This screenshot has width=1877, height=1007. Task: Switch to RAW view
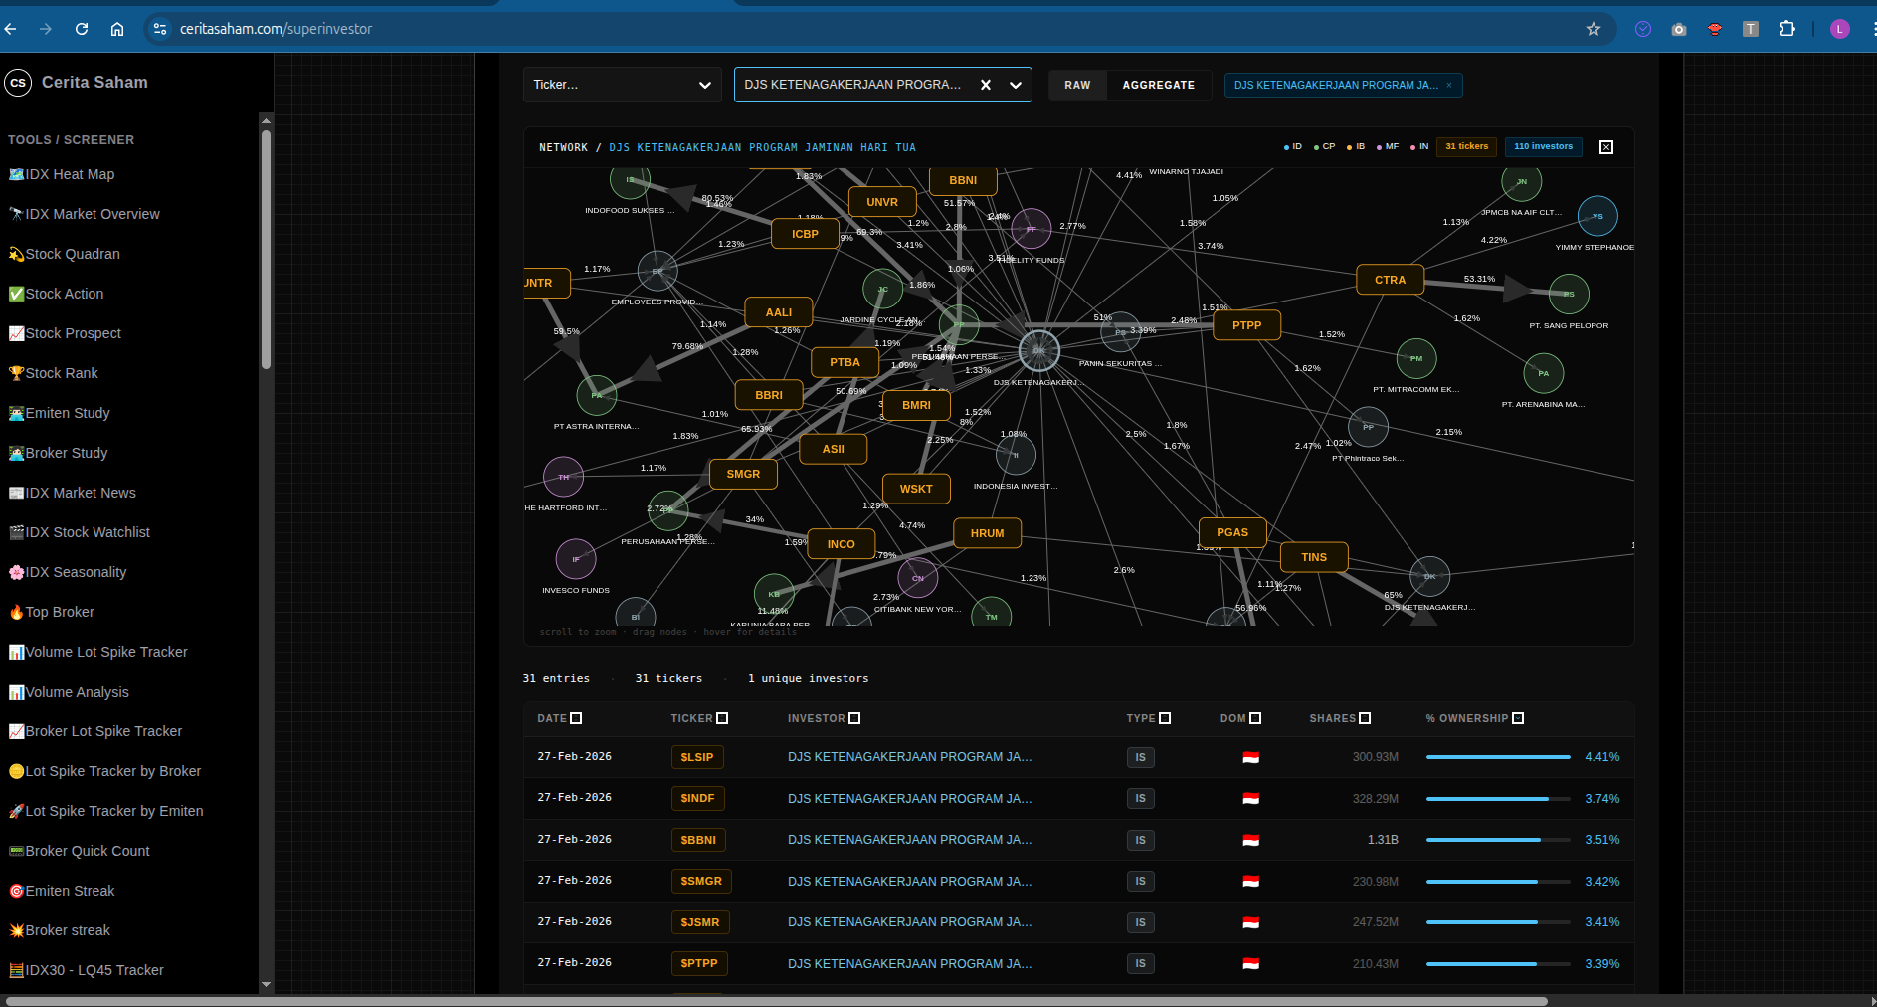pos(1077,86)
